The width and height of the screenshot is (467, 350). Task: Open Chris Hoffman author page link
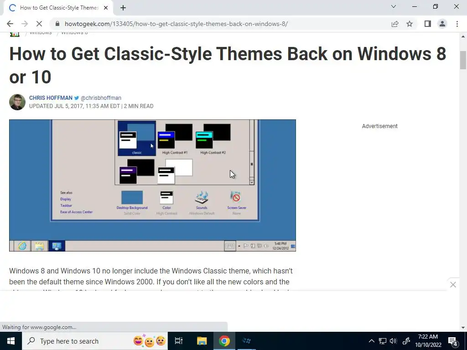51,98
